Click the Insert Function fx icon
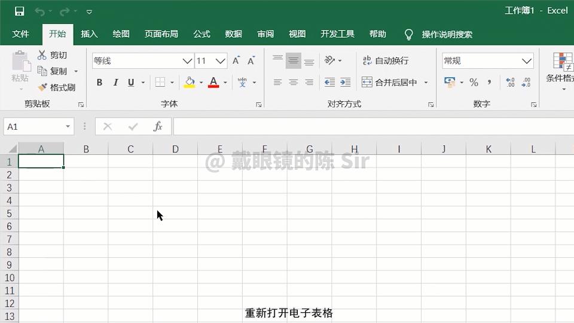The width and height of the screenshot is (574, 323). 158,127
